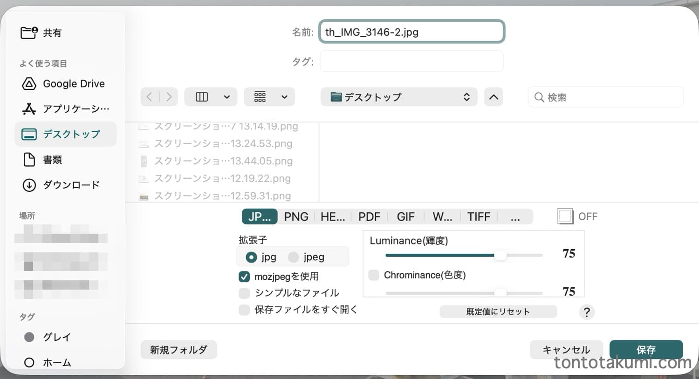Open the デスクトップ location dropdown

pos(398,97)
